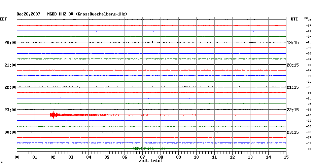Click the 23:00 CET time label
Screen dimensions: 313x166
pyautogui.click(x=10, y=110)
